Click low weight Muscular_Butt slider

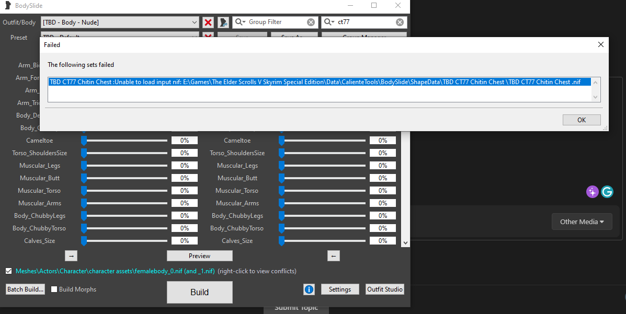click(x=124, y=178)
